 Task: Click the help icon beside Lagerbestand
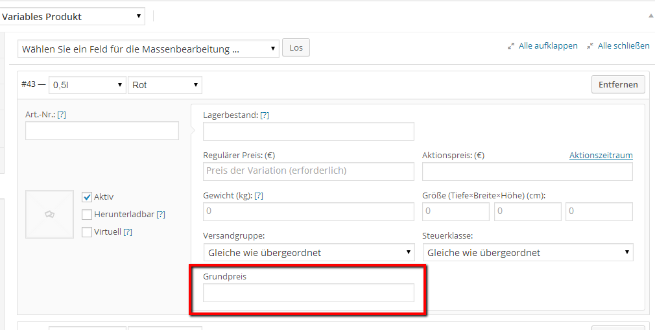point(265,115)
